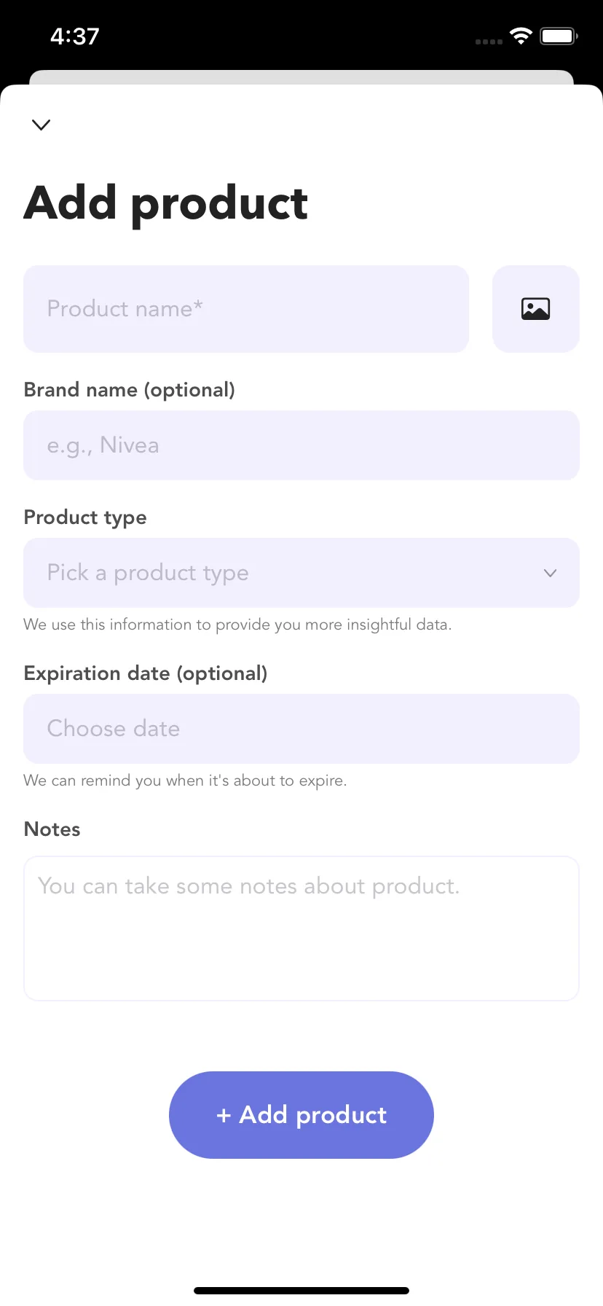Tap the clock time in status bar
The height and width of the screenshot is (1306, 603).
[x=75, y=36]
